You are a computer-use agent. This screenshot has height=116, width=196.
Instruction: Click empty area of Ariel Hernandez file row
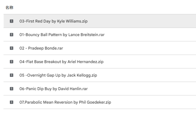point(151,62)
